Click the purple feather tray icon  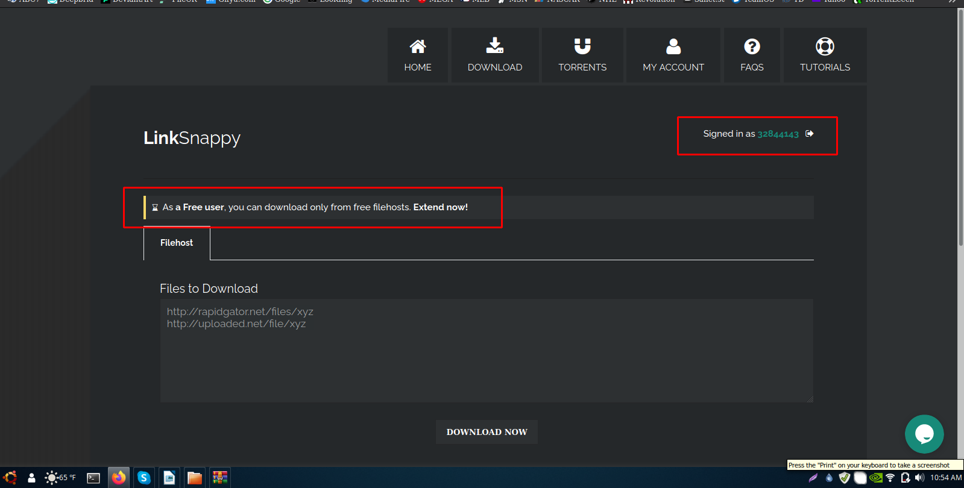coord(813,478)
